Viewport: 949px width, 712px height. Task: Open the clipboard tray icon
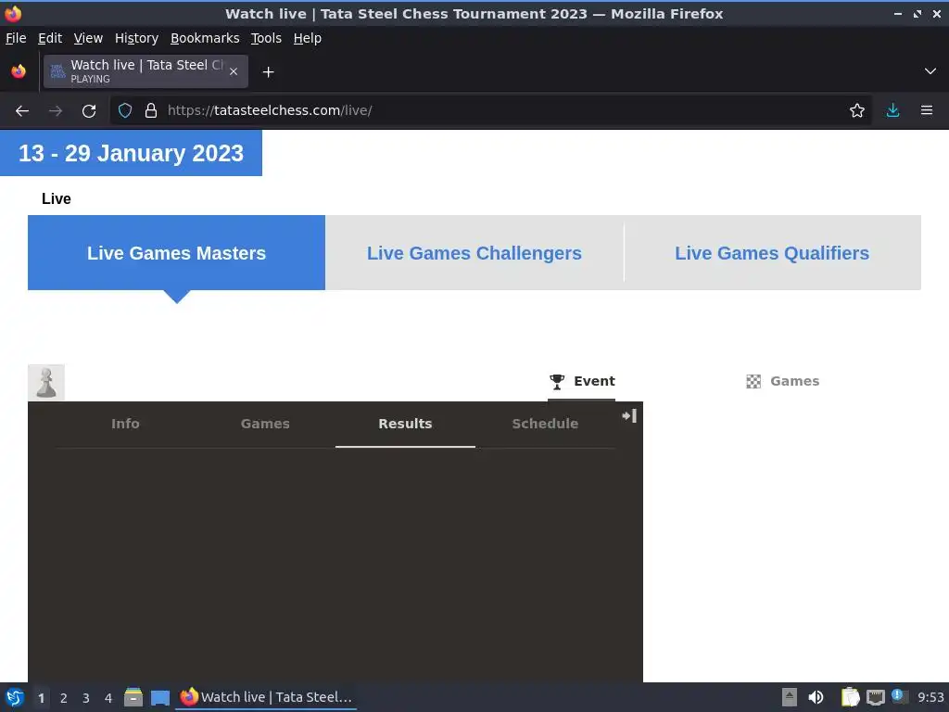tap(850, 697)
